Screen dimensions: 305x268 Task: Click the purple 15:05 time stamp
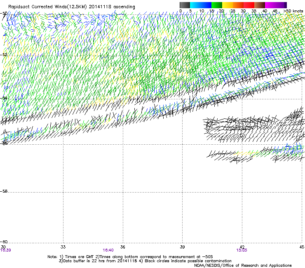[242, 250]
